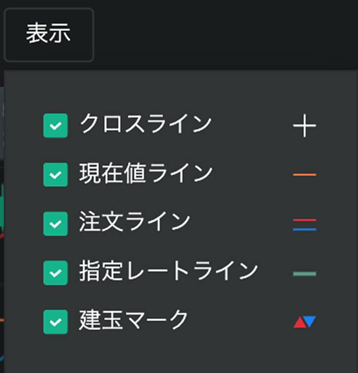Click the red and blue order lines icon
The image size is (358, 373).
304,224
